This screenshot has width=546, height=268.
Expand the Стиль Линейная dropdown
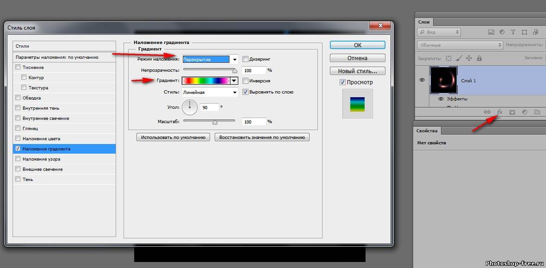click(x=235, y=93)
